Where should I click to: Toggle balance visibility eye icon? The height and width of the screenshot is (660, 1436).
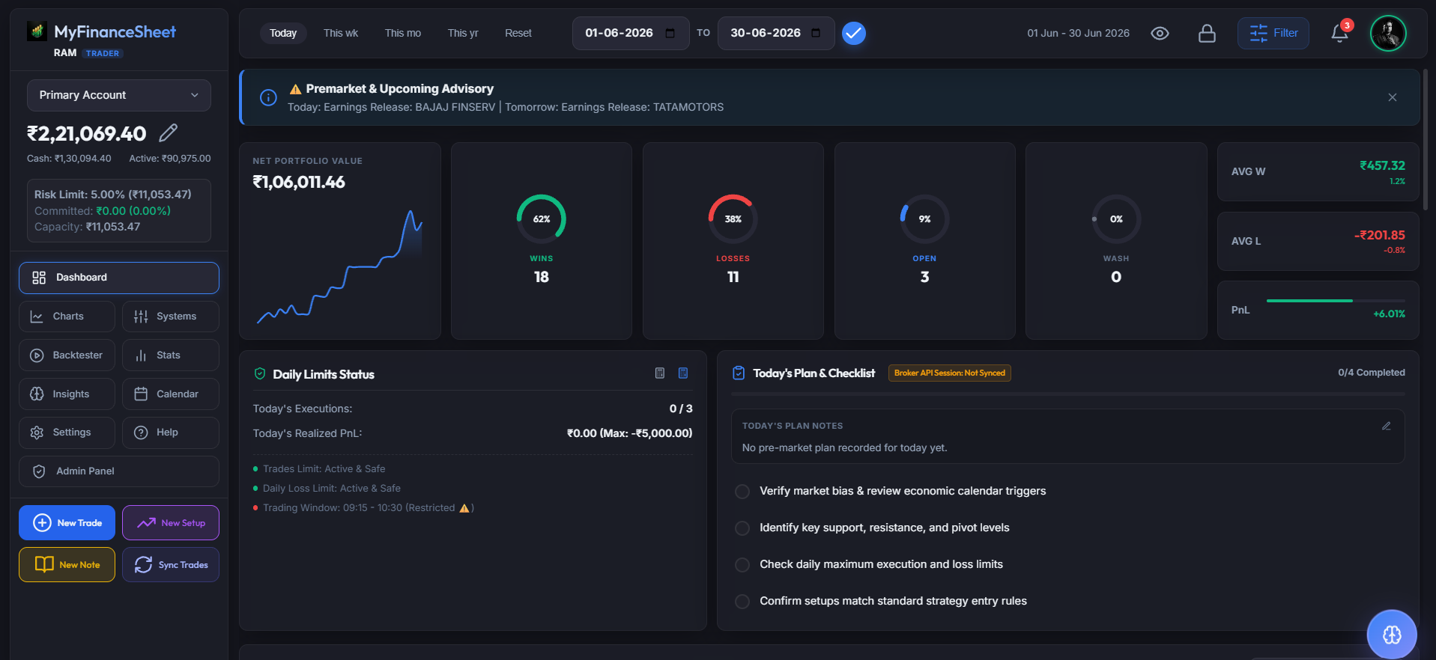pyautogui.click(x=1160, y=33)
